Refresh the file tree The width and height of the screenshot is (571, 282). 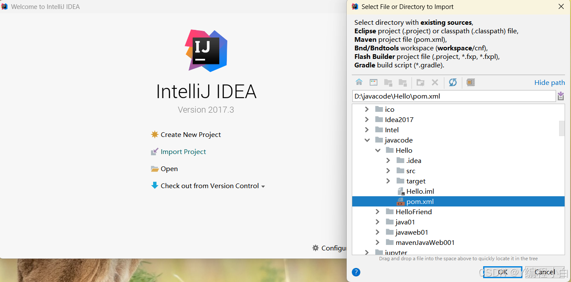click(453, 82)
